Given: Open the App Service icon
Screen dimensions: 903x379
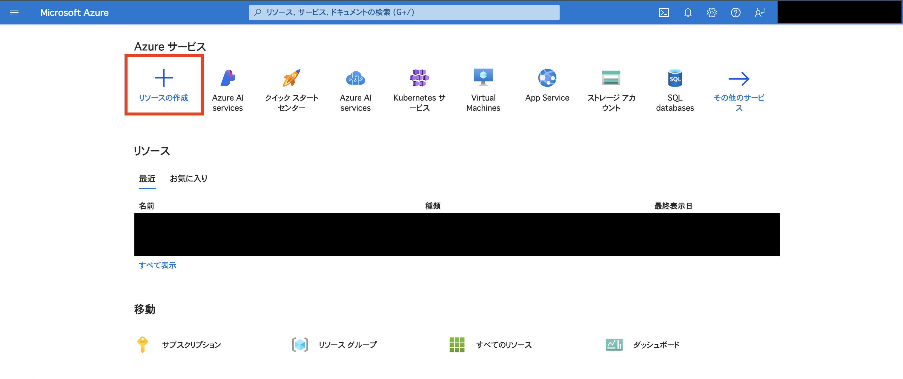Looking at the screenshot, I should click(547, 78).
